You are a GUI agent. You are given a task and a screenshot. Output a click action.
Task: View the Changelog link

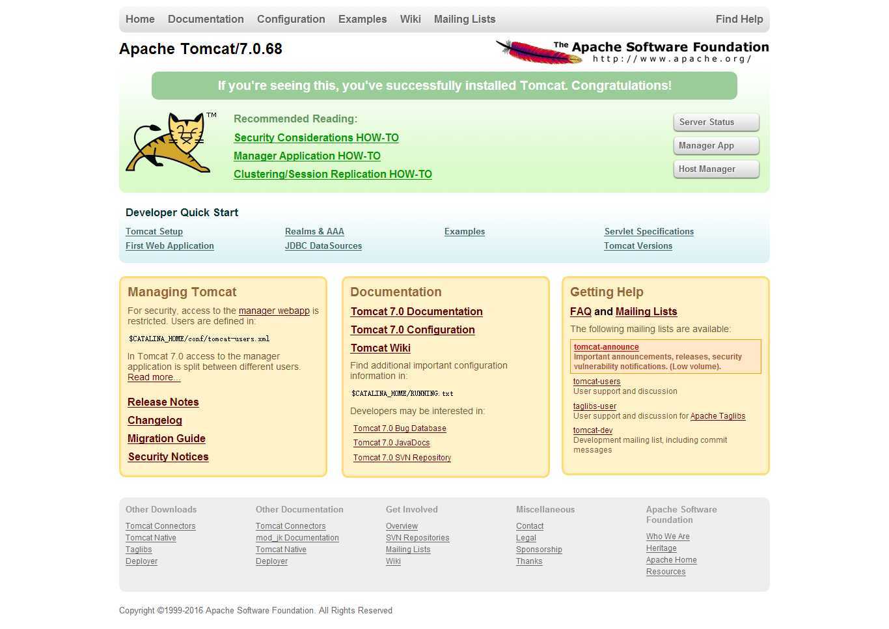[155, 421]
